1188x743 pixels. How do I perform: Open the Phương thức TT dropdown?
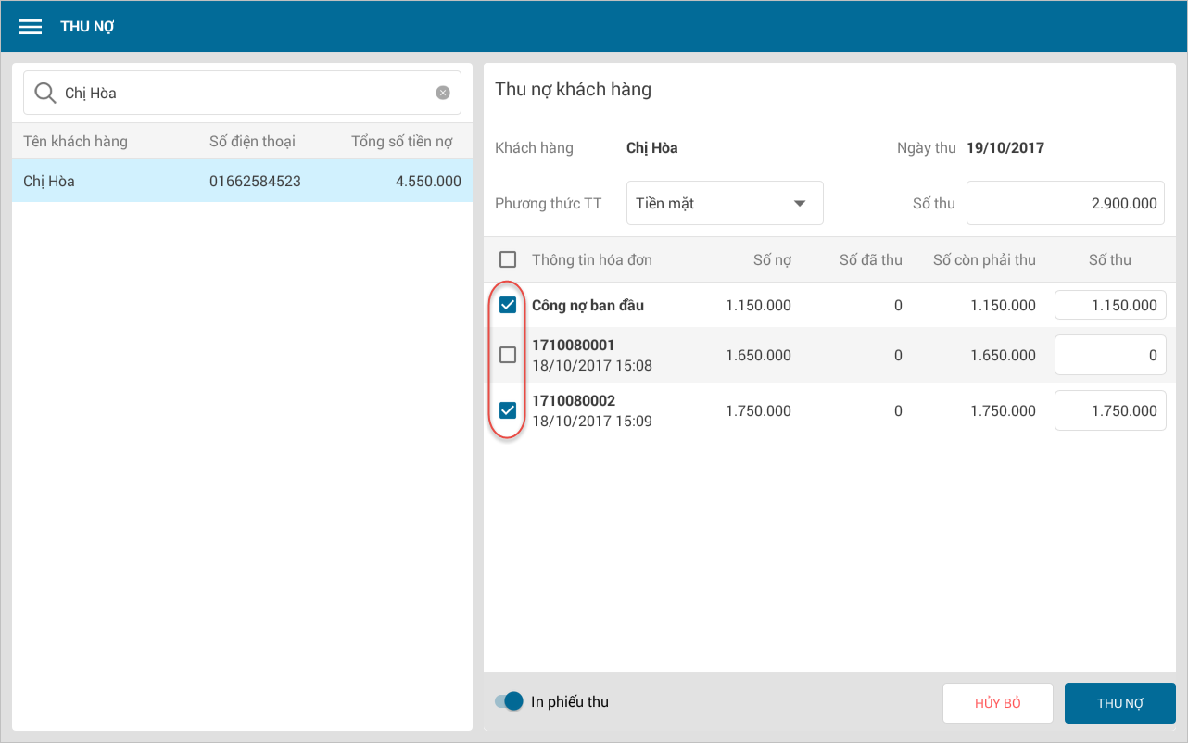click(724, 203)
